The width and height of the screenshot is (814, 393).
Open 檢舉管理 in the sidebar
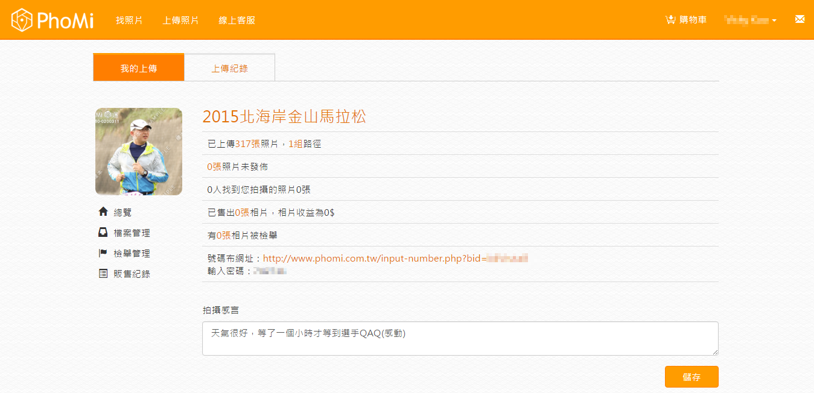tap(132, 253)
